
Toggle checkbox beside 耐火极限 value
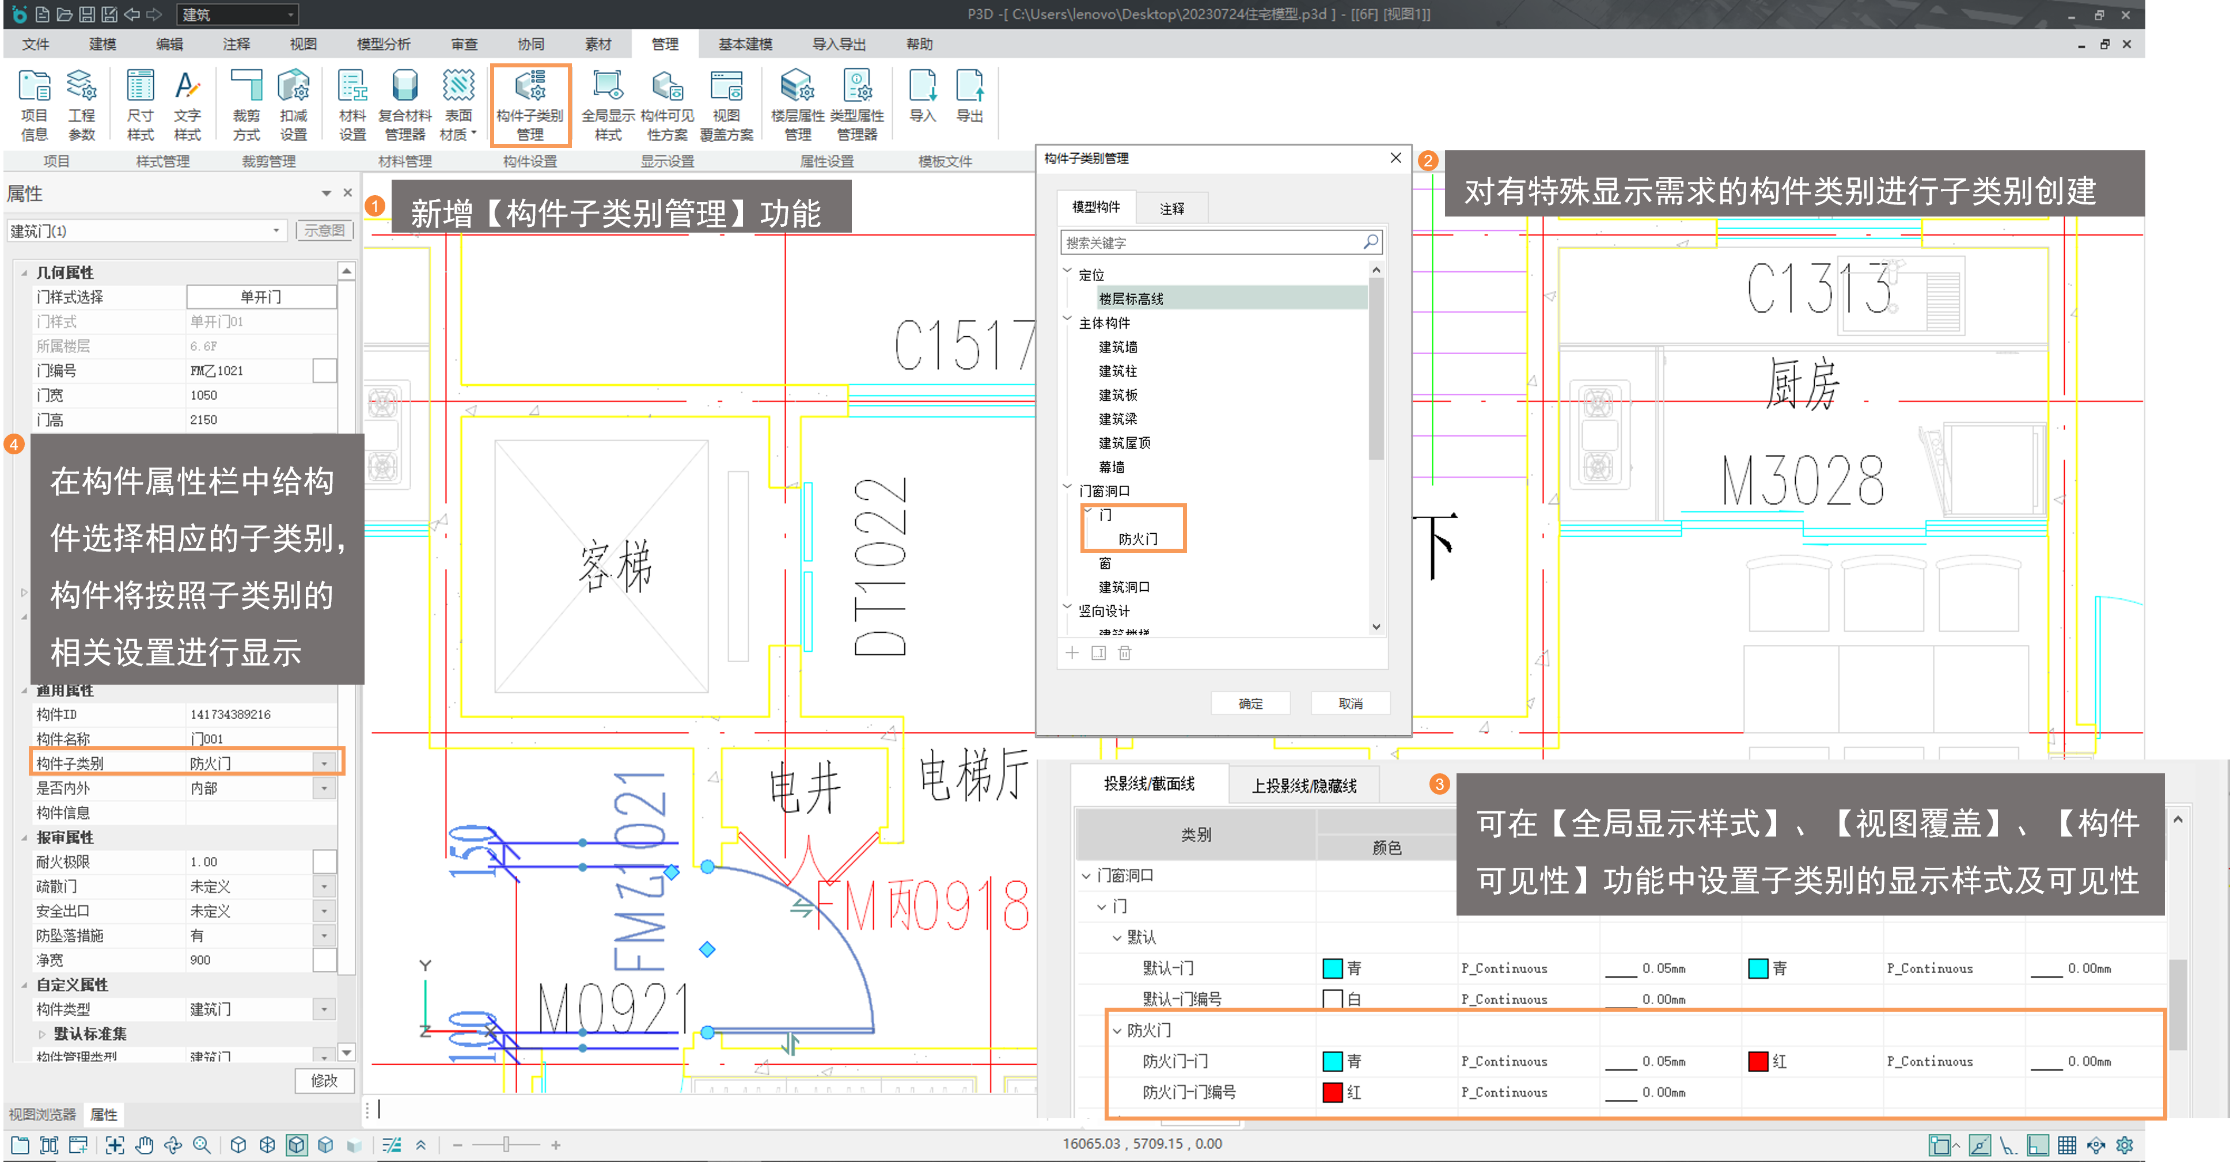(x=325, y=862)
